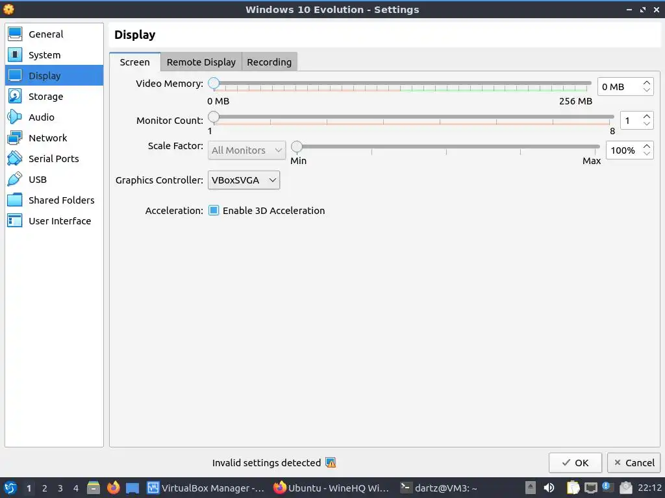Switch to the Screen tab
The height and width of the screenshot is (498, 665).
[135, 62]
